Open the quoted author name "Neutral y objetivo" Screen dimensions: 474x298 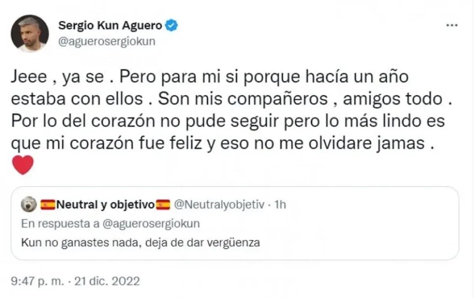[x=105, y=205]
